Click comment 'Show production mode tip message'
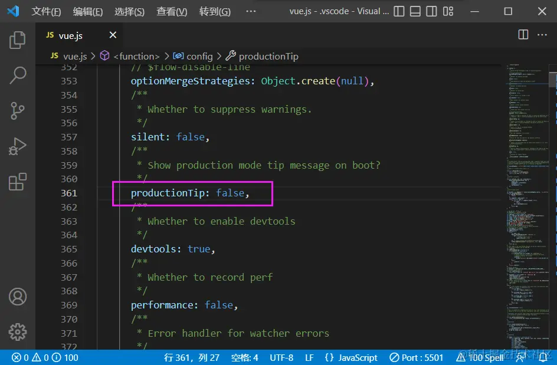Viewport: 557px width, 365px height. pos(238,166)
